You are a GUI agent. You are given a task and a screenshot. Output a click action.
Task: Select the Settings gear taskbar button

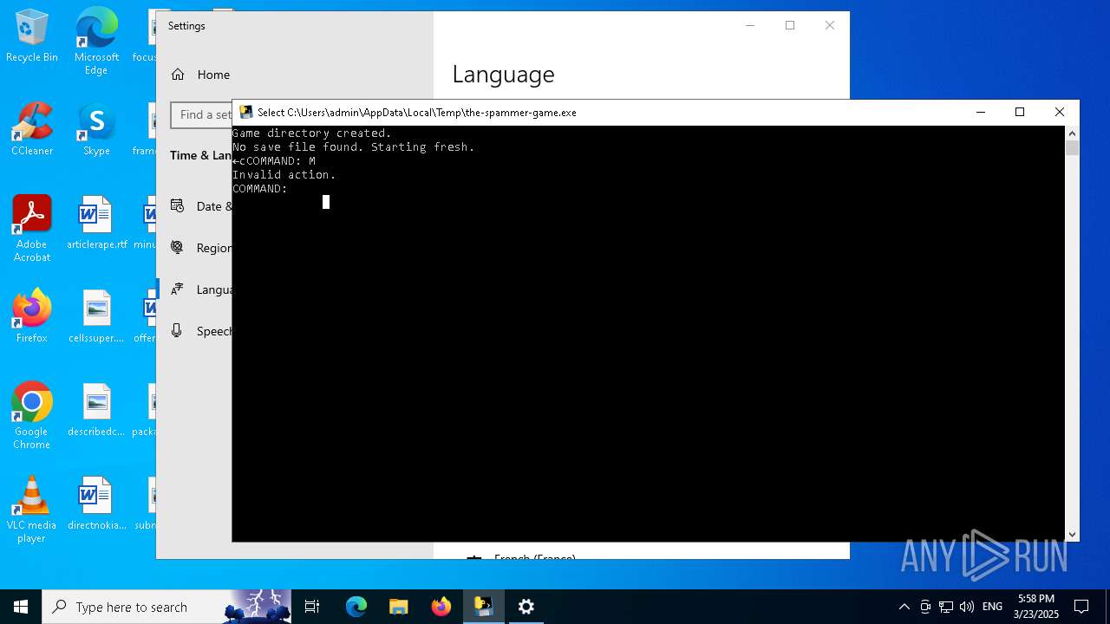526,607
